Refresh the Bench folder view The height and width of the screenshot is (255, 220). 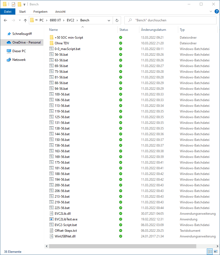click(x=117, y=20)
